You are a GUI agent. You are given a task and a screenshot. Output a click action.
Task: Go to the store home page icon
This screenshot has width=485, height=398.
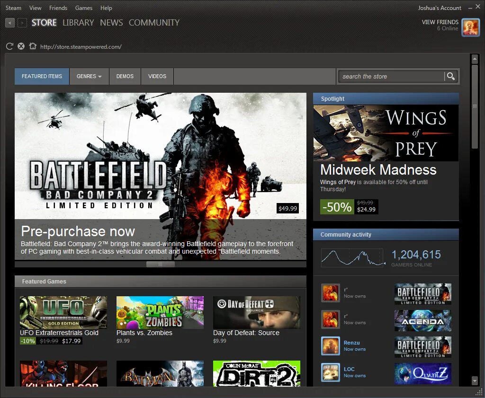(33, 46)
